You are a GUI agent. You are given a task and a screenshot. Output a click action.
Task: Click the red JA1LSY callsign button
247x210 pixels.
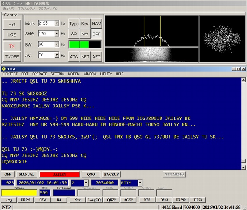59,174
